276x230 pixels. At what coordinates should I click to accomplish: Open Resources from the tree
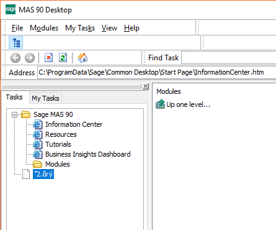[61, 134]
